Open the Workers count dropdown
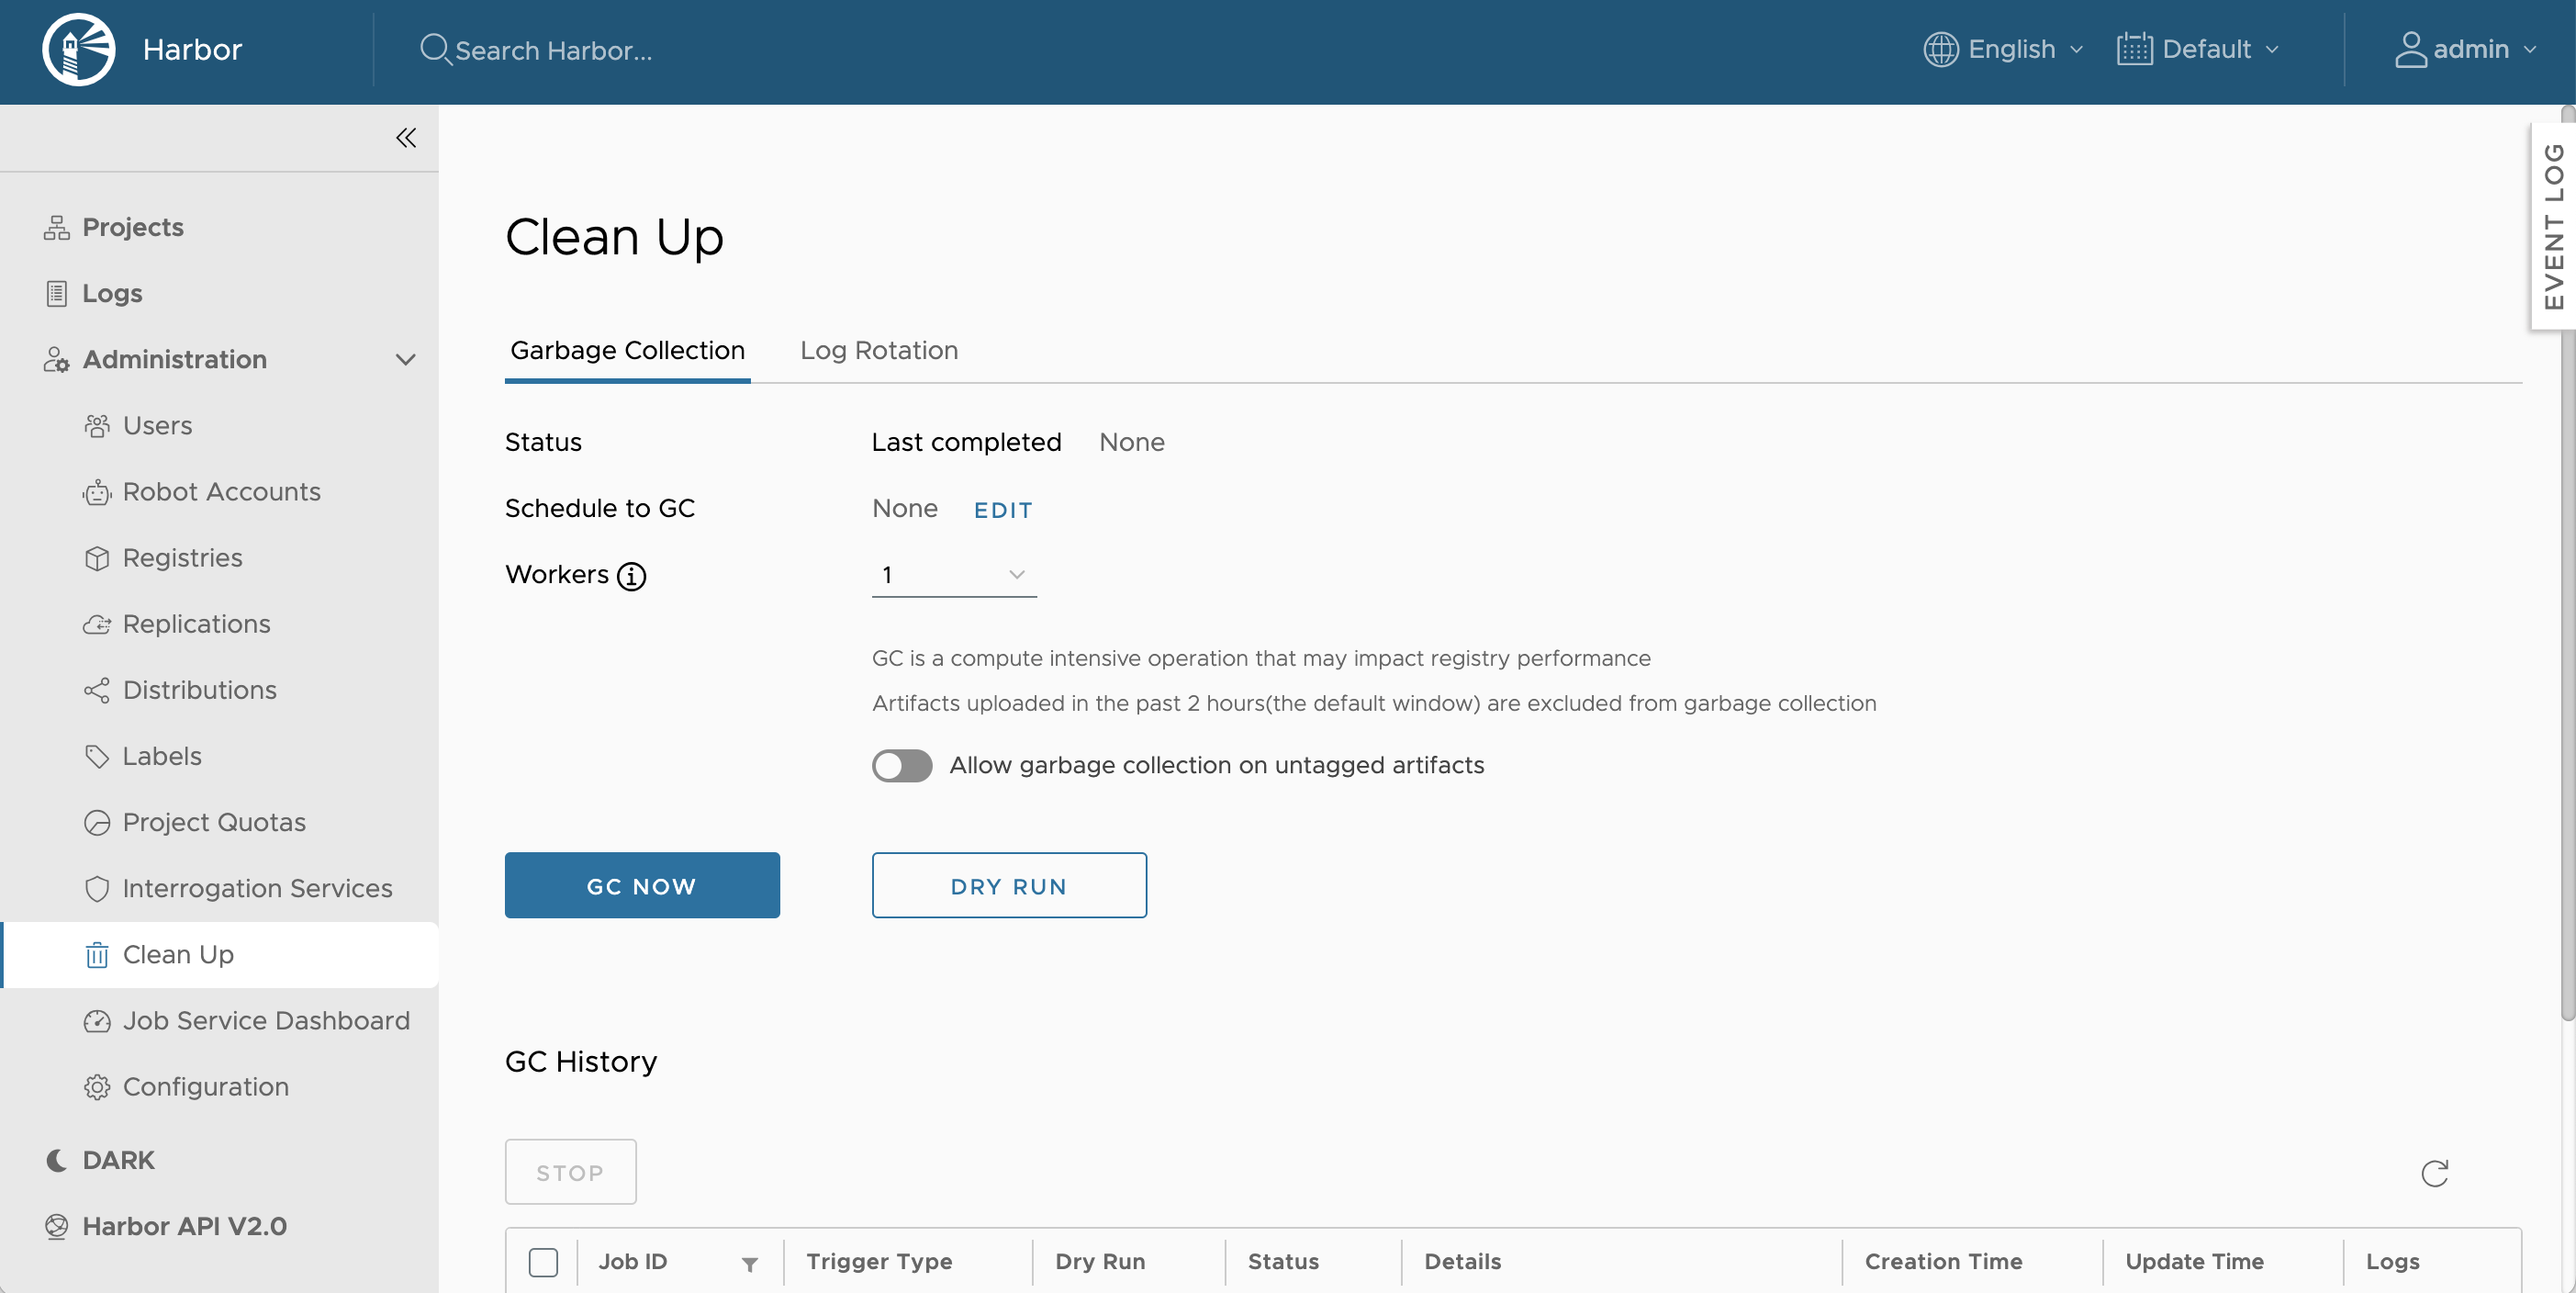 [x=954, y=574]
